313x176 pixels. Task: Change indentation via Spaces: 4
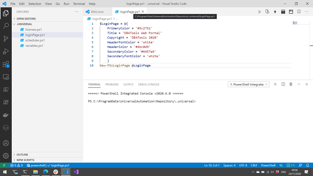[230, 165]
